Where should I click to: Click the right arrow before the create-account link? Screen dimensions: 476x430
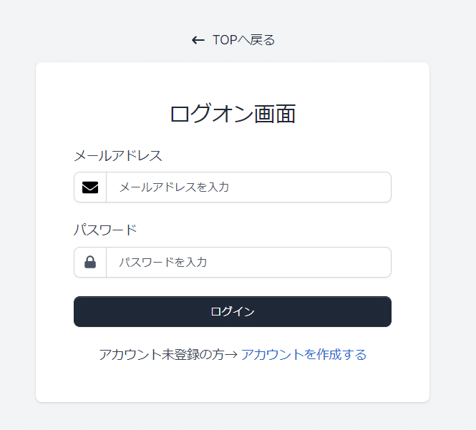coord(231,355)
